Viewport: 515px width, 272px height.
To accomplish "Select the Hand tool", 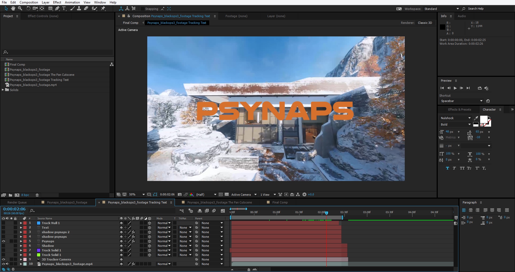I will (x=13, y=9).
